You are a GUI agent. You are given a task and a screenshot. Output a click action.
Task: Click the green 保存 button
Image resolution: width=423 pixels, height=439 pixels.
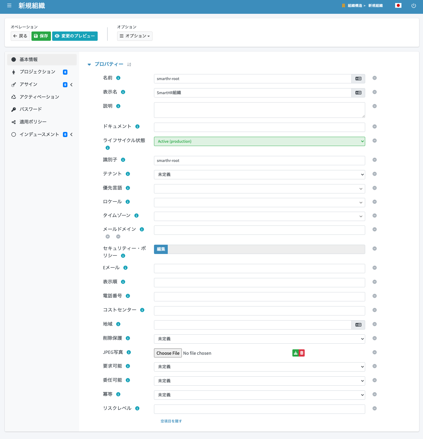(x=41, y=36)
